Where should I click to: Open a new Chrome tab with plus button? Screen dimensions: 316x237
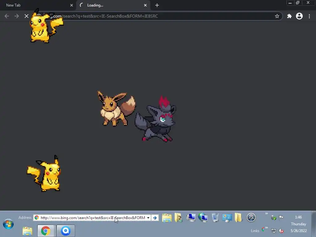point(157,5)
